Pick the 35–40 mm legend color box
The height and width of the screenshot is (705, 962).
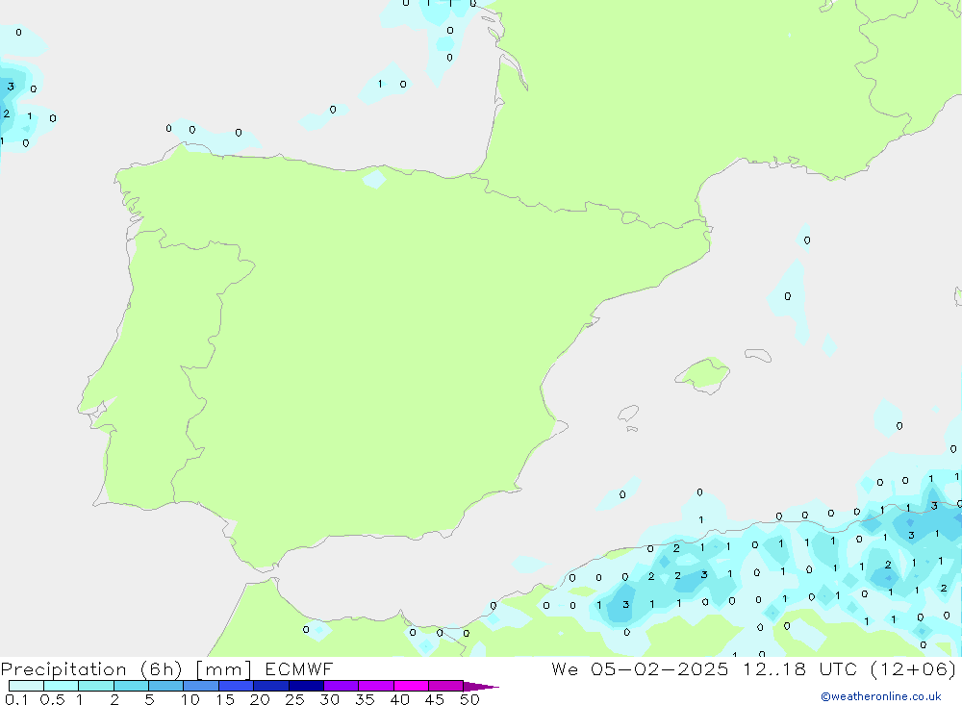[x=376, y=686]
